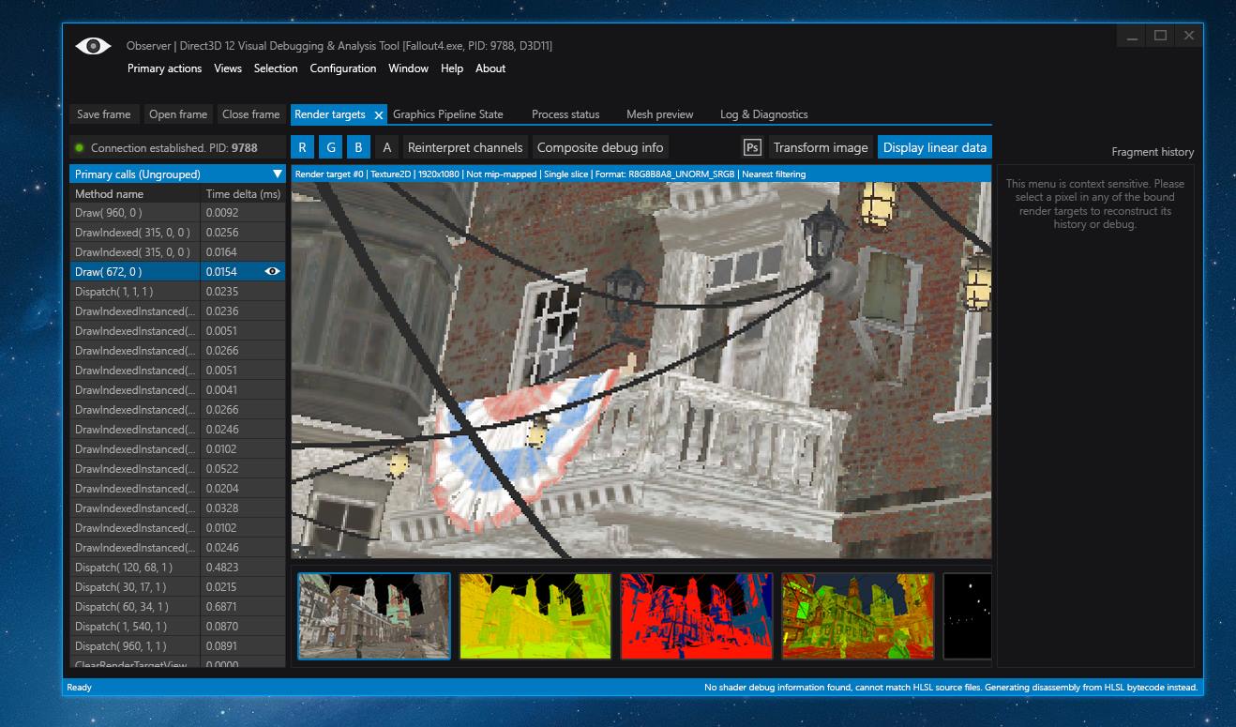
Task: Click the Close frame button
Action: [251, 114]
